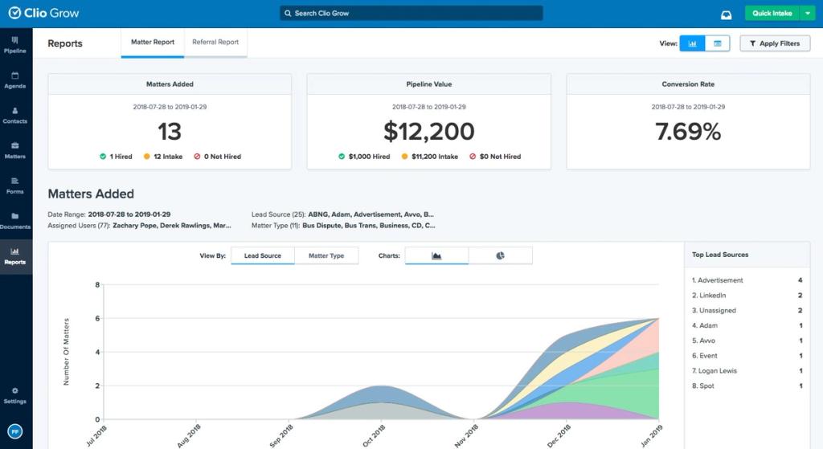
Task: Switch to the Referral Report tab
Action: 215,42
